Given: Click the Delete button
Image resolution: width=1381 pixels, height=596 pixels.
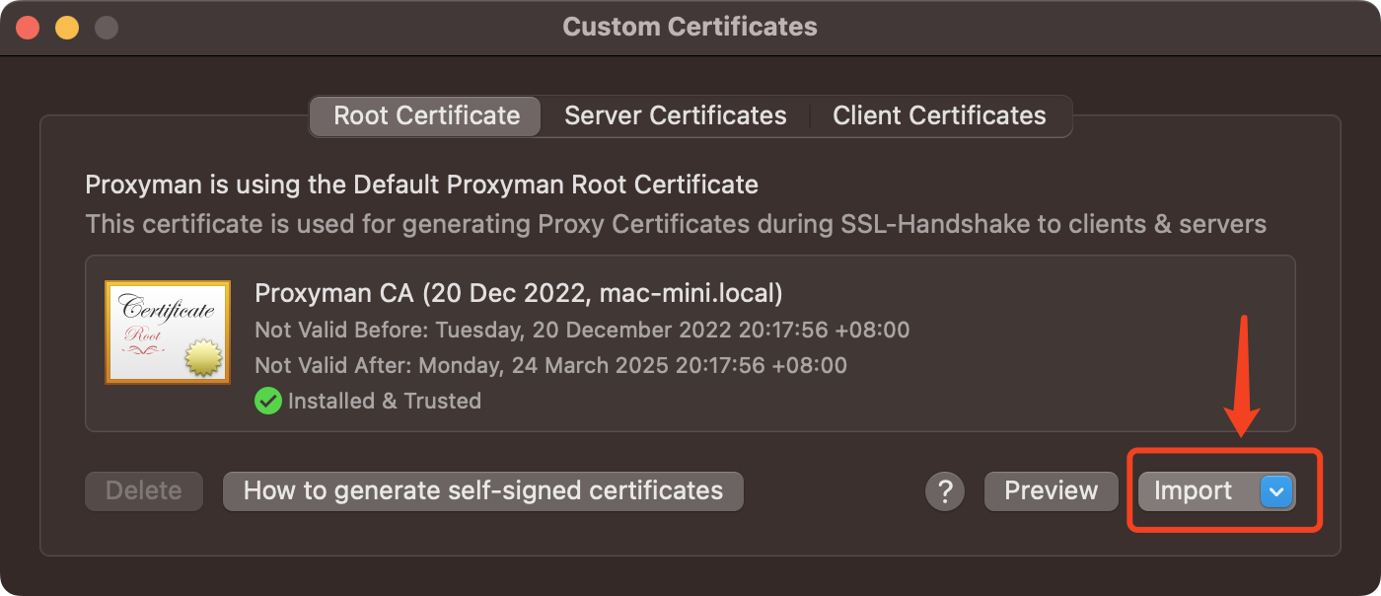Looking at the screenshot, I should click(x=144, y=490).
